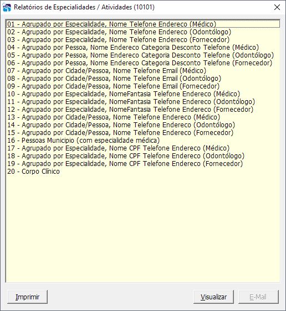Viewport: 286px width, 311px height.
Task: Select report 20 Corpo Clínico
Action: point(143,171)
